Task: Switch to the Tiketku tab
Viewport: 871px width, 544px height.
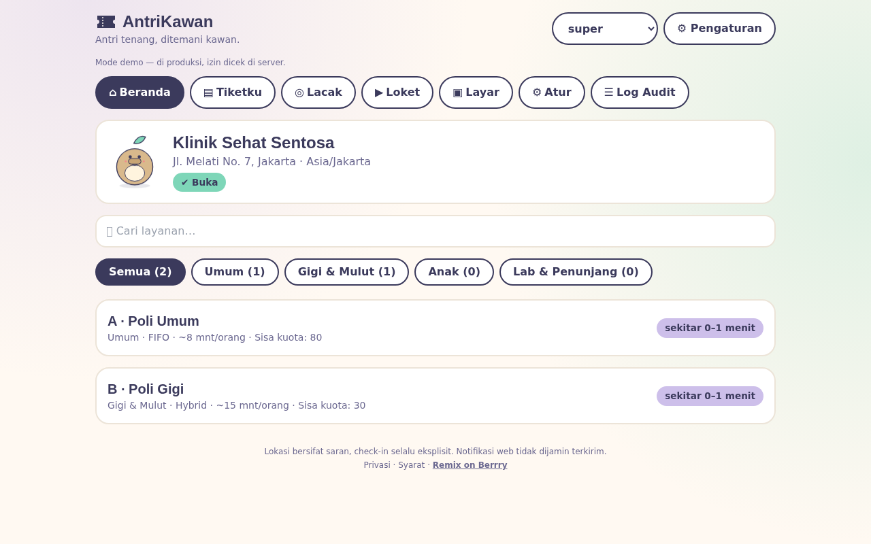Action: (x=233, y=92)
